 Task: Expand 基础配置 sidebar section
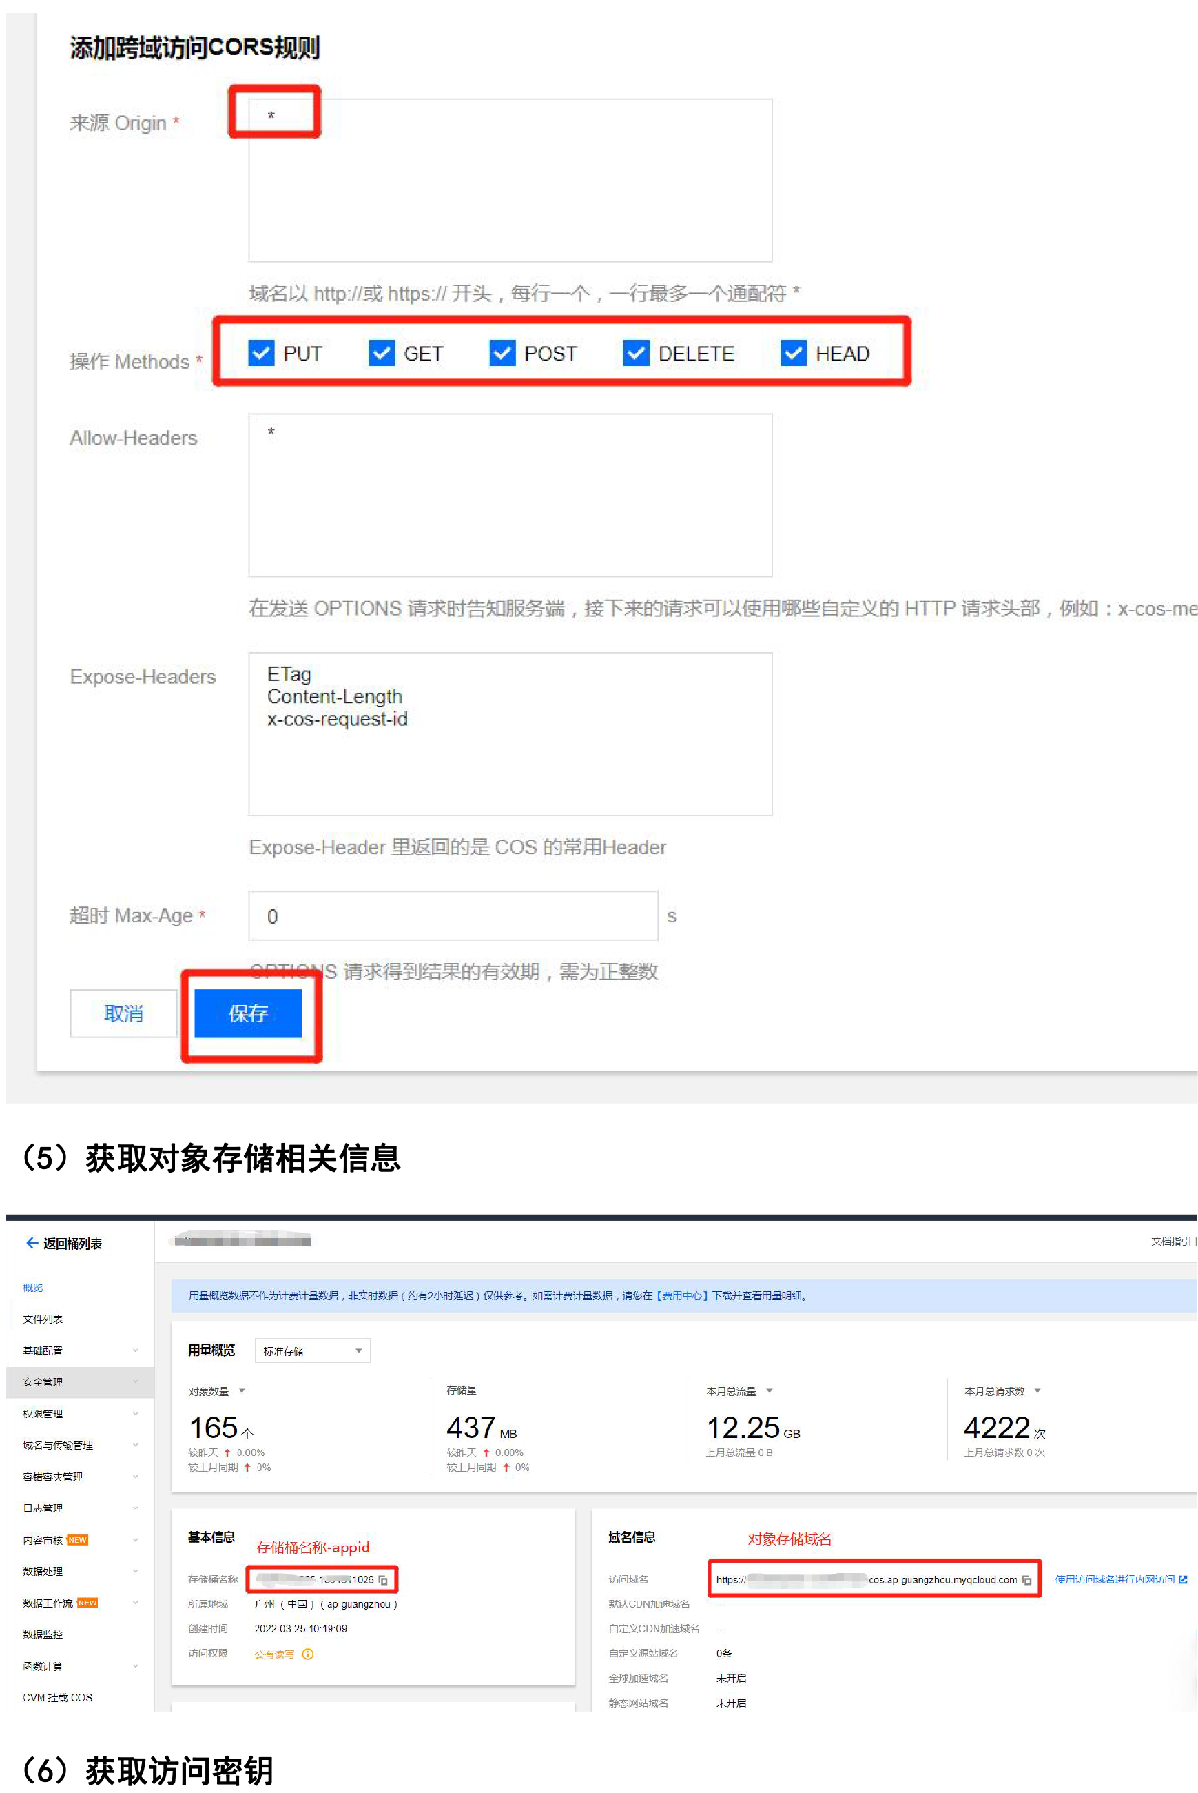pos(80,1350)
